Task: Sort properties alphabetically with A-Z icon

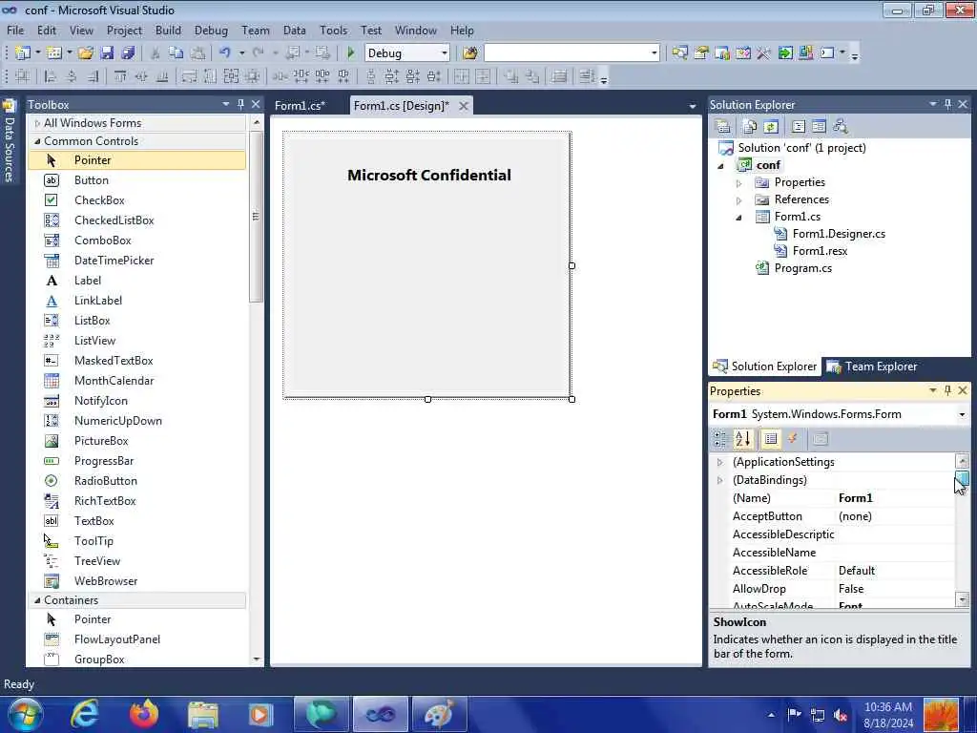Action: pyautogui.click(x=742, y=439)
